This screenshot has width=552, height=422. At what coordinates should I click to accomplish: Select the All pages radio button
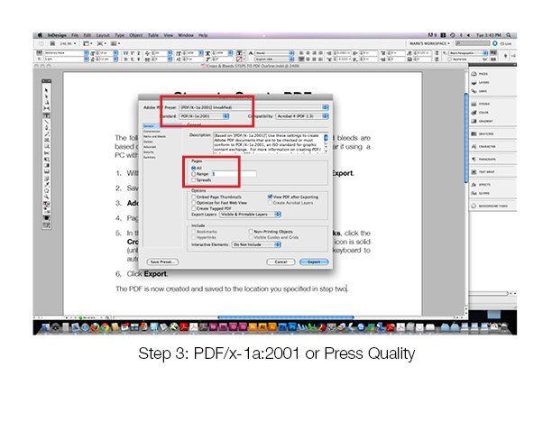tap(193, 169)
